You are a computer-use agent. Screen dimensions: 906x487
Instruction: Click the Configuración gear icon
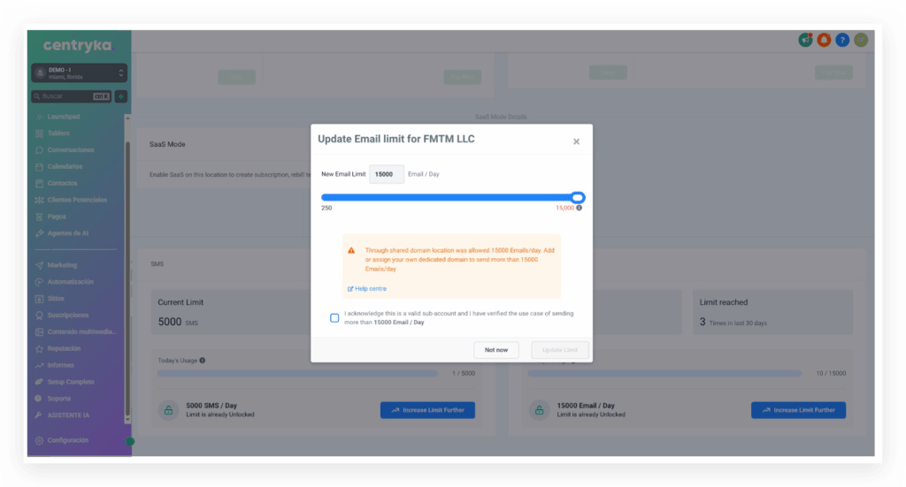click(39, 440)
